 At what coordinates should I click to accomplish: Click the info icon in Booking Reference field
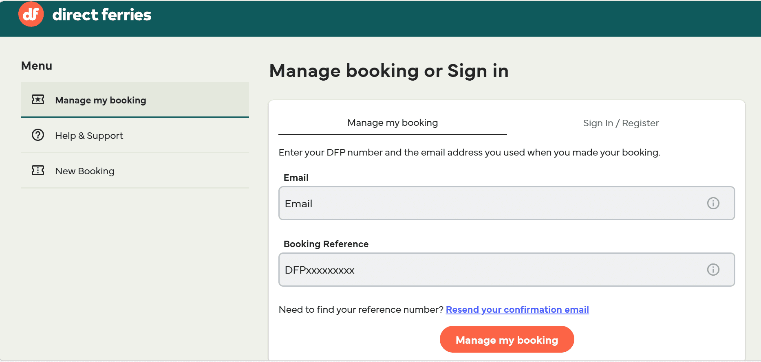(x=713, y=270)
